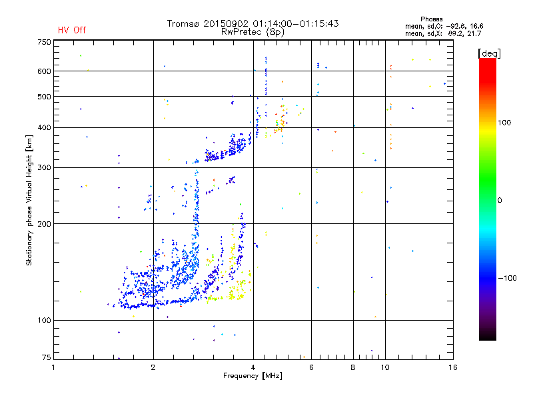The height and width of the screenshot is (400, 533).
Task: Click the '[deg]' colorbar unit label
Action: point(489,53)
